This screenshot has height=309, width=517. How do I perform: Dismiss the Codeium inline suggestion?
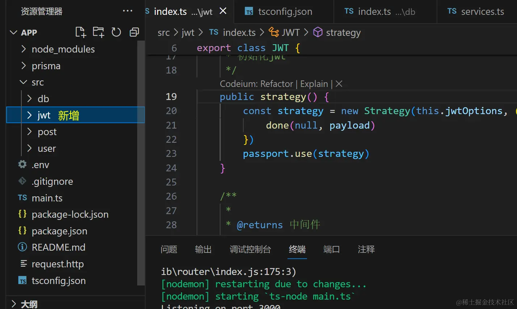point(338,84)
